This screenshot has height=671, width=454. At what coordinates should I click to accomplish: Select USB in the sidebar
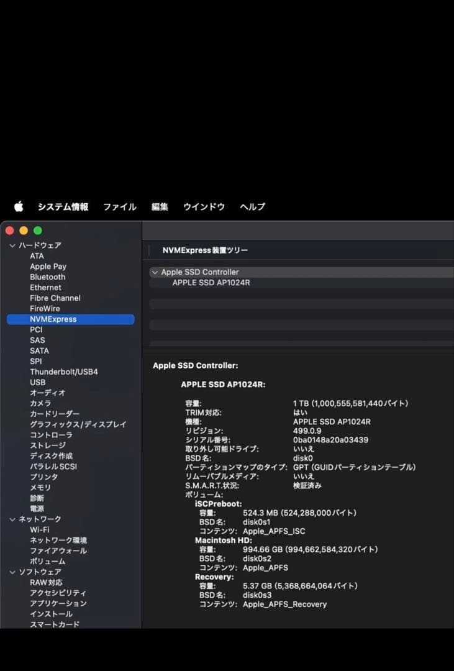(x=38, y=382)
